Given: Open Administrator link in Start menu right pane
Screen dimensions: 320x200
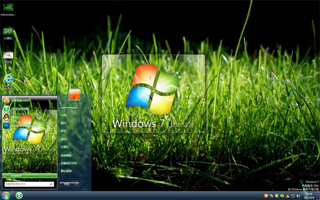Looking at the screenshot, I should (69, 108).
